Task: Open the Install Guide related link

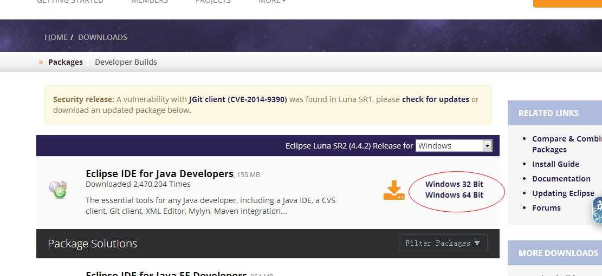Action: [555, 164]
